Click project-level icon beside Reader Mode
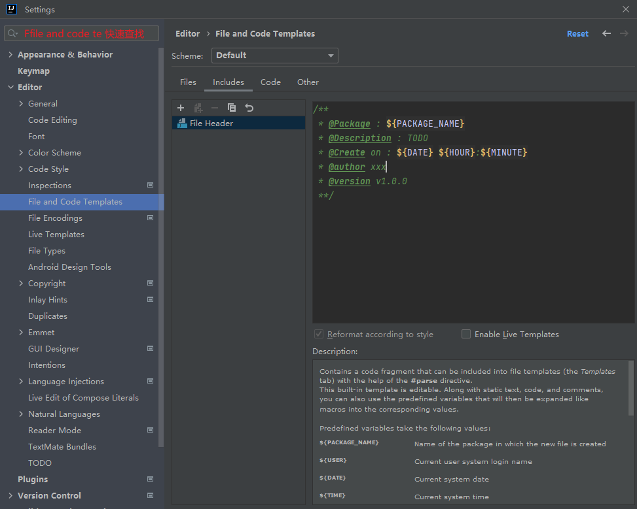Viewport: 637px width, 509px height. coord(150,430)
